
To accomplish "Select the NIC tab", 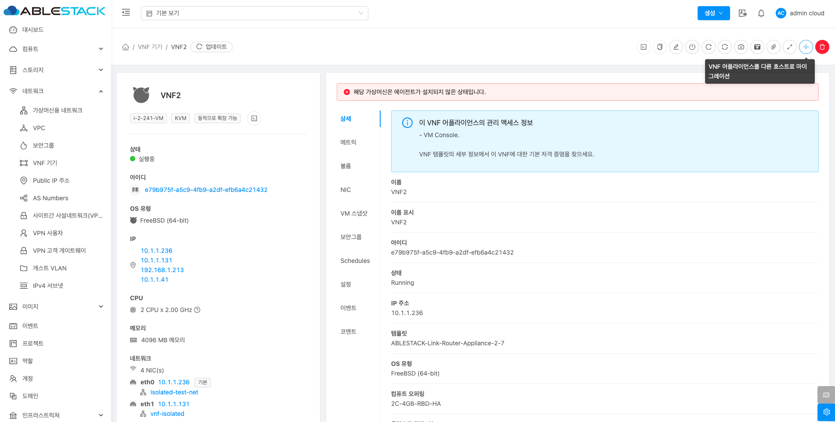I will coord(346,190).
